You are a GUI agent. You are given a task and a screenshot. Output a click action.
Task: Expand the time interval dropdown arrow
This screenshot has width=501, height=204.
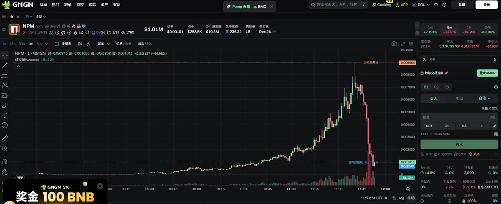(47, 43)
